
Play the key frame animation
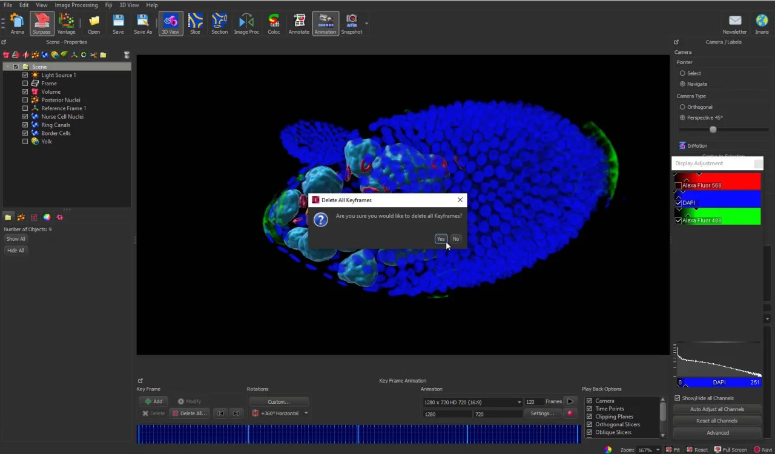click(570, 401)
